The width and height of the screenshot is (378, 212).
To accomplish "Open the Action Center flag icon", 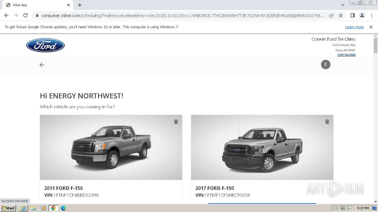I will pyautogui.click(x=350, y=208).
